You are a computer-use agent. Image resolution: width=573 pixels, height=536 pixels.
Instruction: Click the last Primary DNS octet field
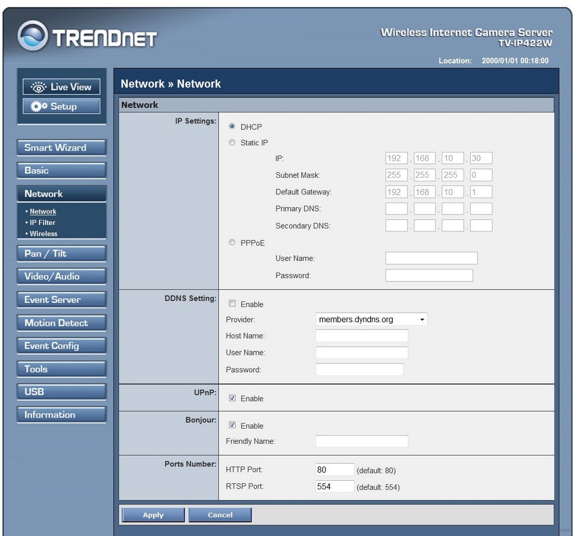pos(481,209)
